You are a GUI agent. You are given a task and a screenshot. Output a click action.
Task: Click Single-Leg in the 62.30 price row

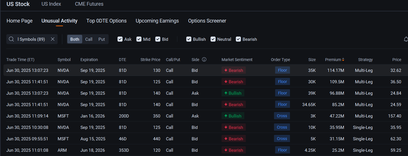tap(363, 139)
